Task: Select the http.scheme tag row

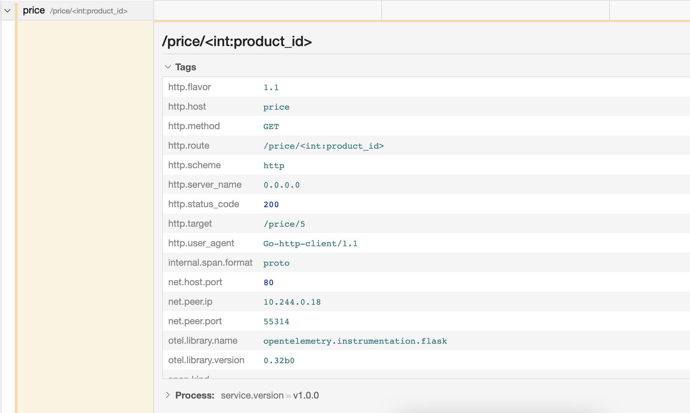Action: 194,165
